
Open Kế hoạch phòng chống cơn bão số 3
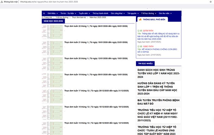157,51
